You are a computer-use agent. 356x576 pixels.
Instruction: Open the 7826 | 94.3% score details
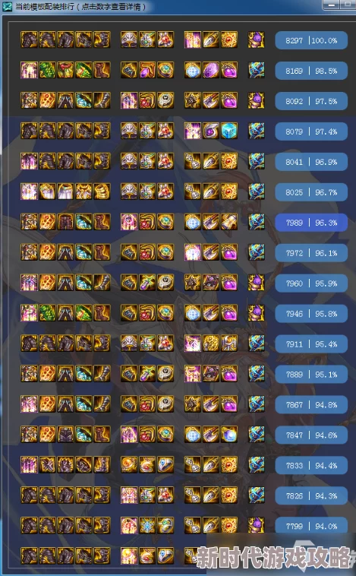(x=311, y=496)
